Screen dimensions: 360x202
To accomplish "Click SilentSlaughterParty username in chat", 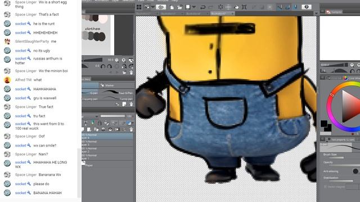I will 32,42.
